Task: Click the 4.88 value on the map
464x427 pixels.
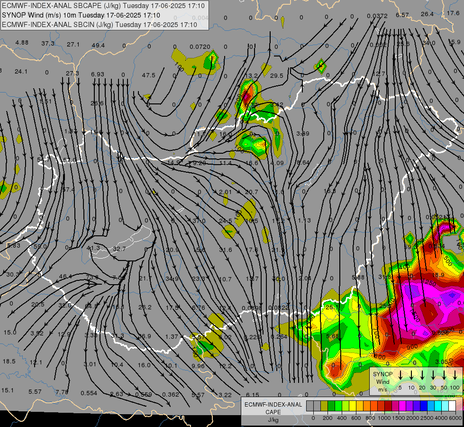Action: point(22,42)
